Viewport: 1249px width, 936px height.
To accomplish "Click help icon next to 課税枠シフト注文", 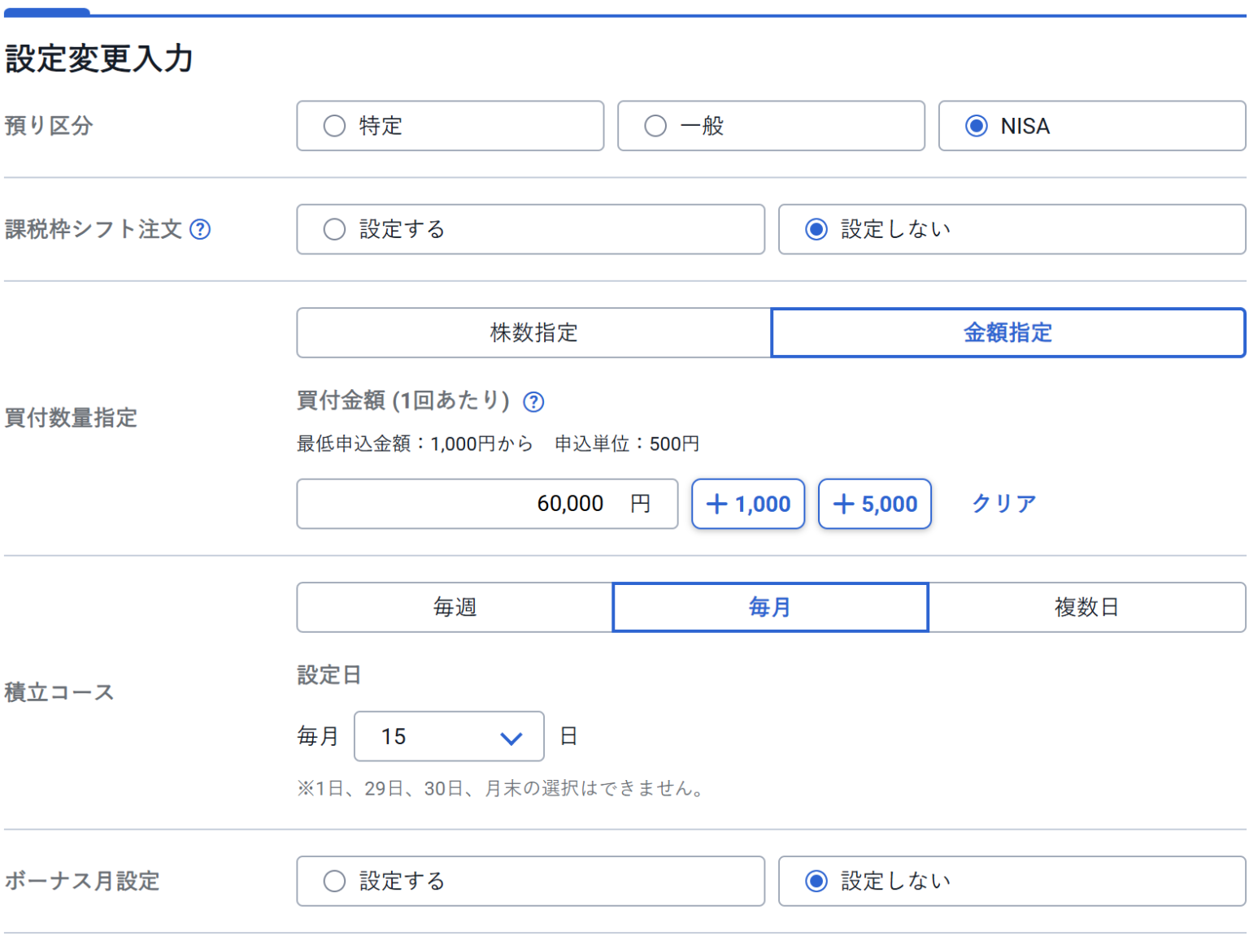I will tap(200, 230).
